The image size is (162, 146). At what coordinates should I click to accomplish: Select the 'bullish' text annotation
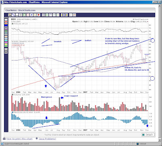(x=88, y=40)
